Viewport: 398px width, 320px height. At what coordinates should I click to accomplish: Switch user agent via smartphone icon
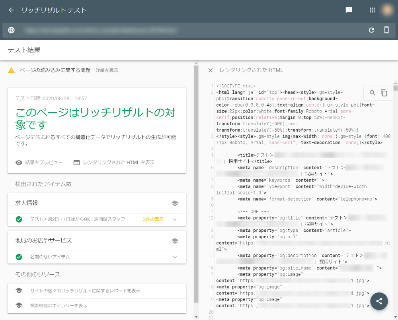pyautogui.click(x=386, y=30)
